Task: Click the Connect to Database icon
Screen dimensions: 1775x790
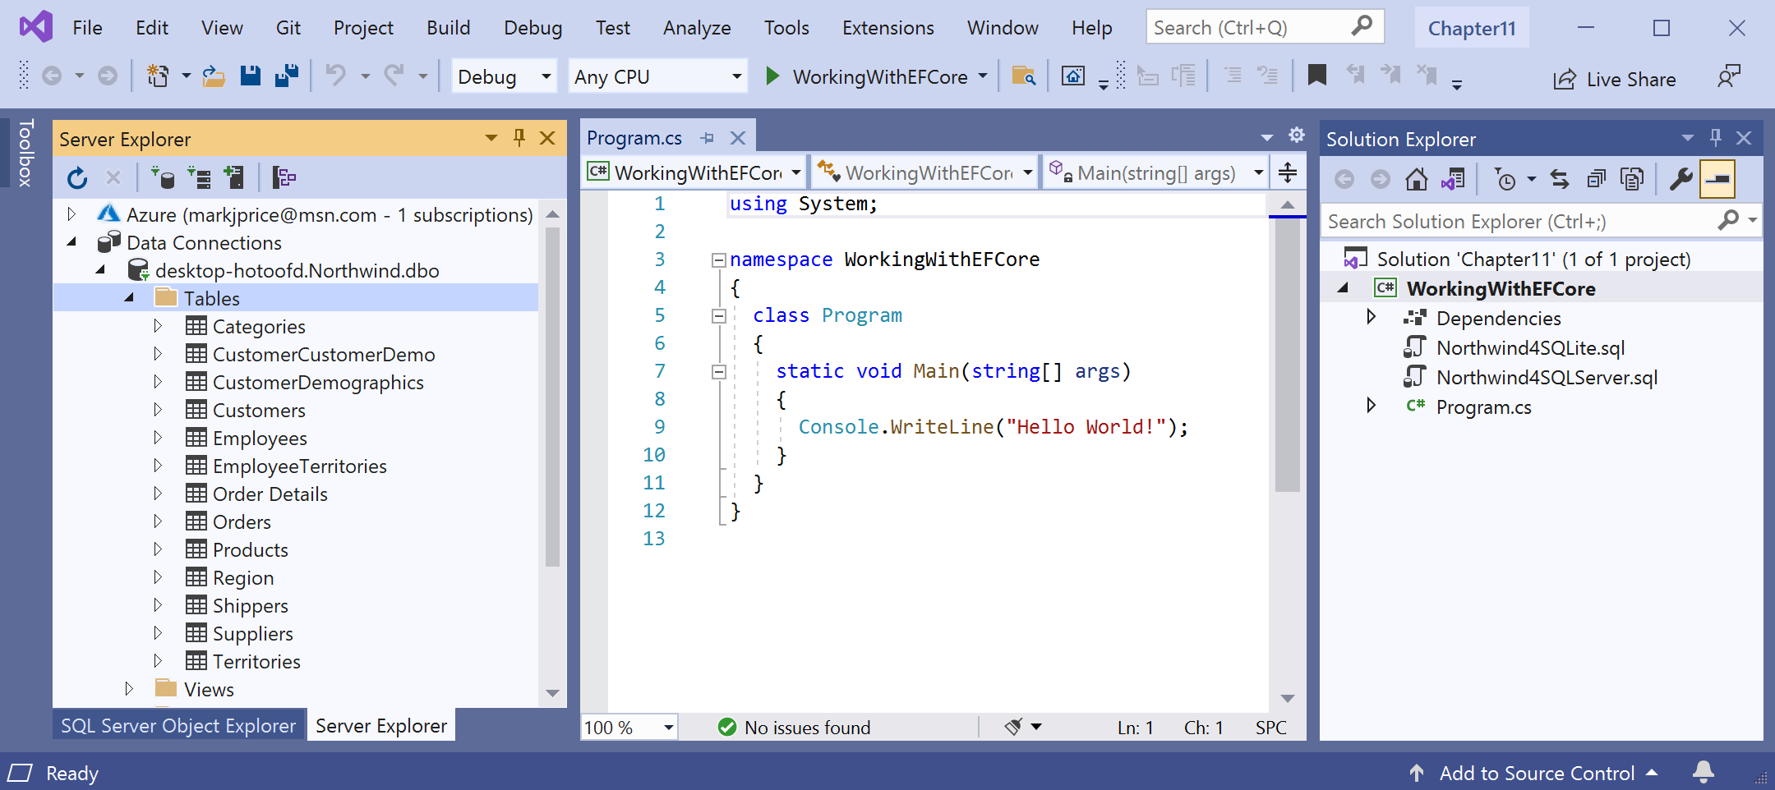Action: pos(164,177)
